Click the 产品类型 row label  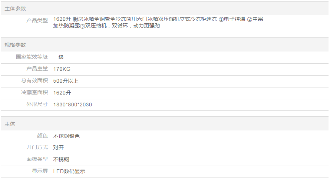(37, 20)
